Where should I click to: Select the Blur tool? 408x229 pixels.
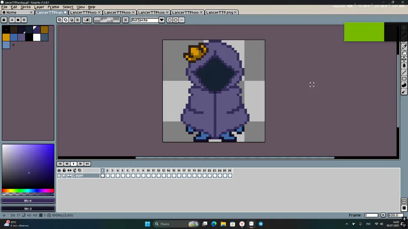(x=404, y=92)
